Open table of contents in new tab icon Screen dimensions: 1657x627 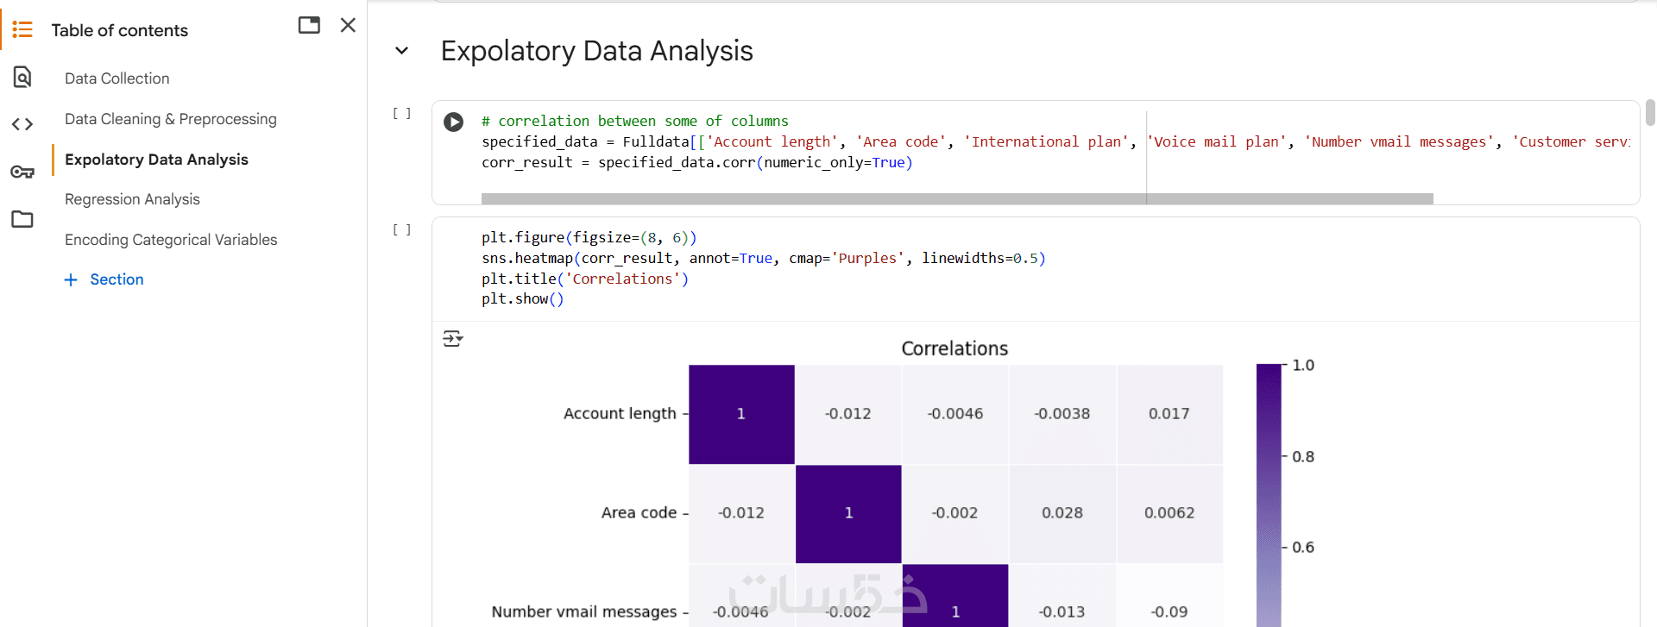[309, 25]
